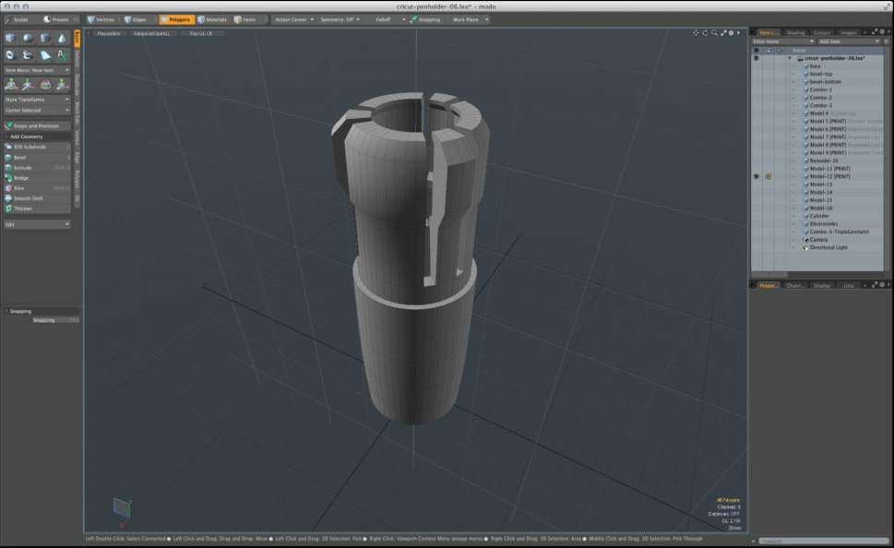Viewport: 894px width, 548px height.
Task: Open Filter Items dropdown
Action: point(782,42)
